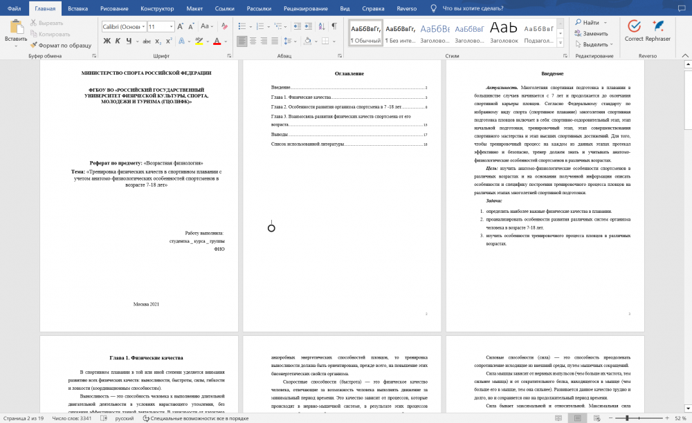
Task: Decrease paragraph indent
Action: (x=297, y=26)
